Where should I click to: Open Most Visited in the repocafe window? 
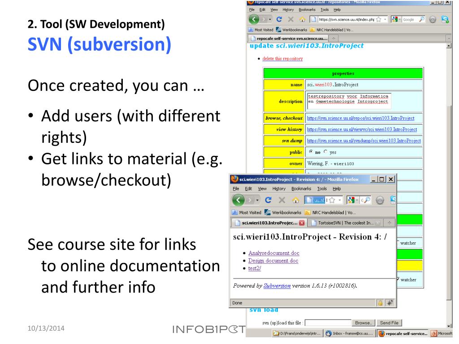pyautogui.click(x=261, y=30)
